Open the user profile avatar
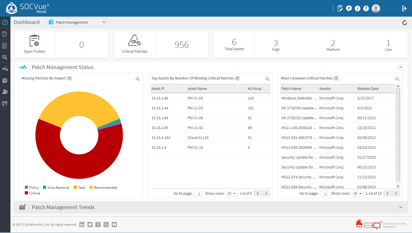 376,8
